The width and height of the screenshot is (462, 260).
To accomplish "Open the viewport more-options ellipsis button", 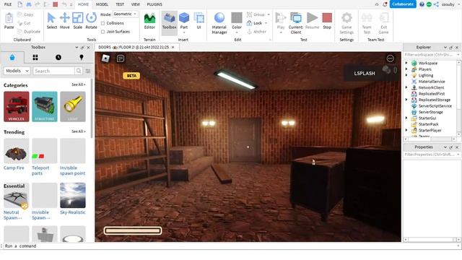I will [390, 58].
